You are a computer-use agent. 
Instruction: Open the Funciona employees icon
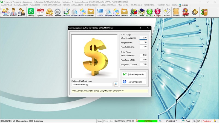pos(22,12)
